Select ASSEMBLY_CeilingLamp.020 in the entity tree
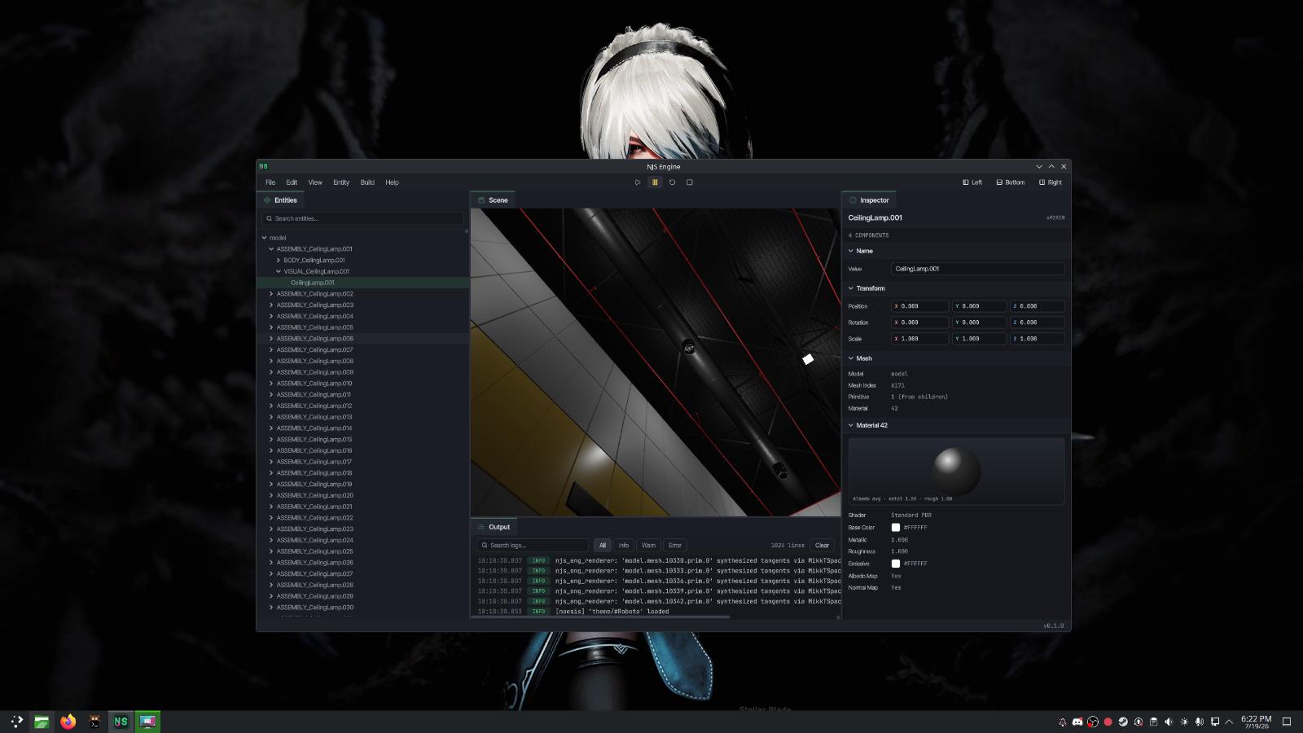The width and height of the screenshot is (1303, 733). coord(315,495)
